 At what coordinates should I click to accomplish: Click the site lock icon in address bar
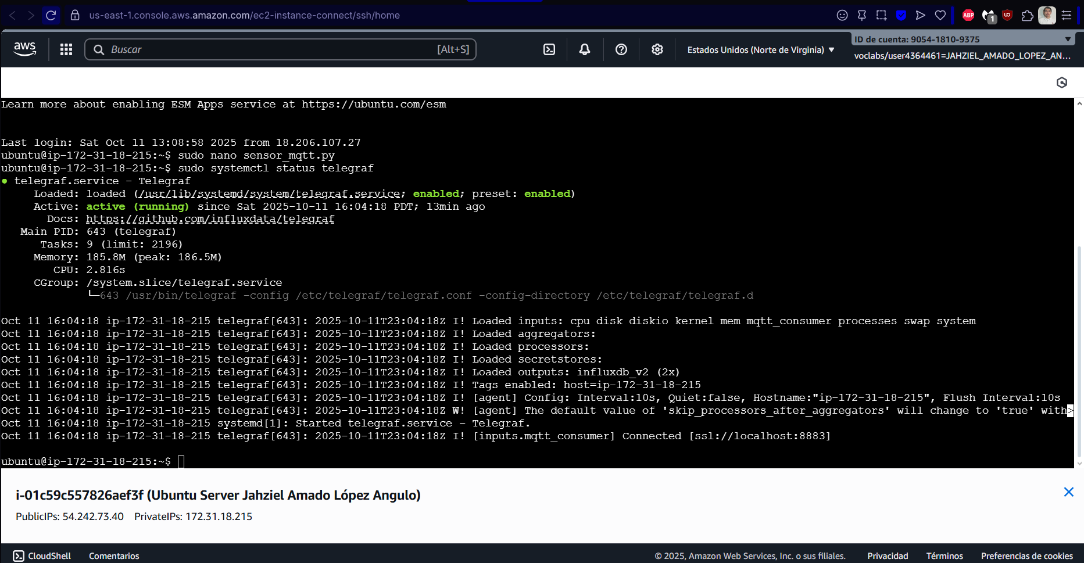tap(75, 15)
